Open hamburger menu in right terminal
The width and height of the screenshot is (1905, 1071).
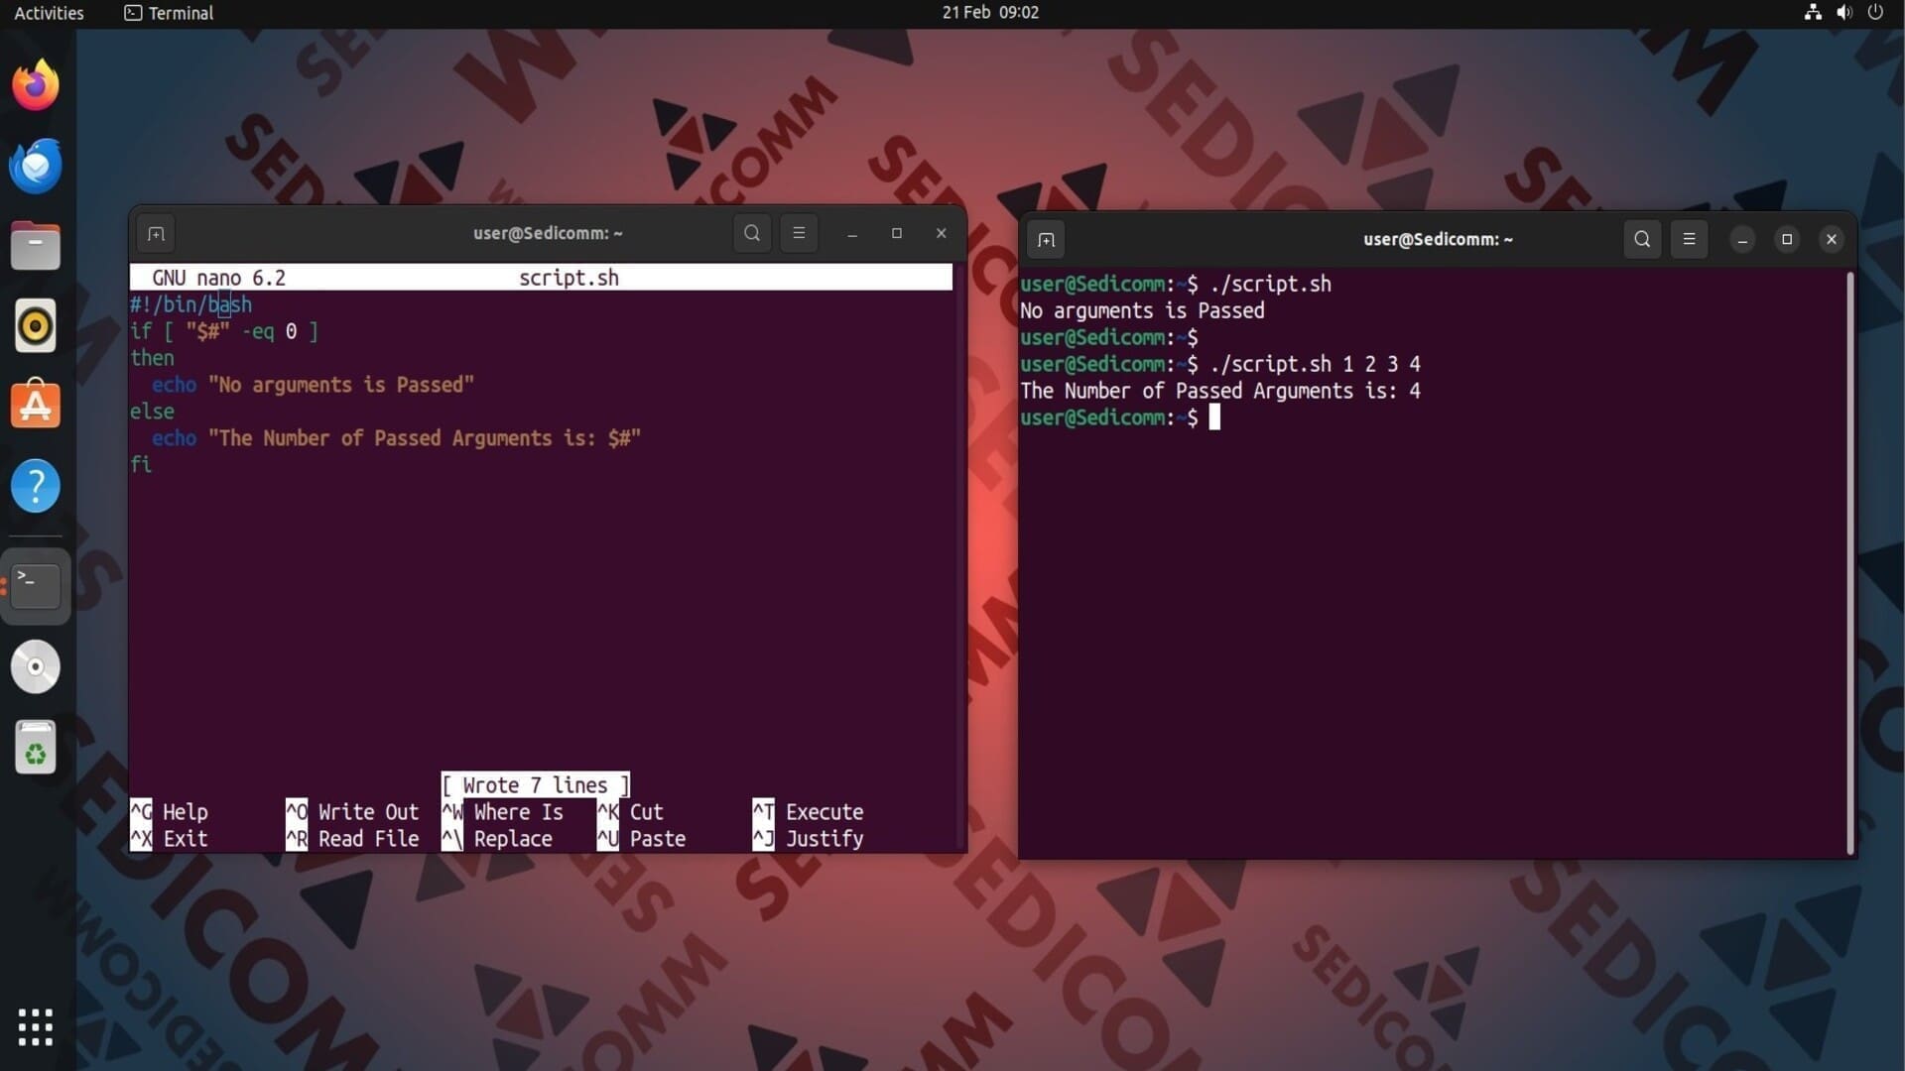pyautogui.click(x=1689, y=240)
